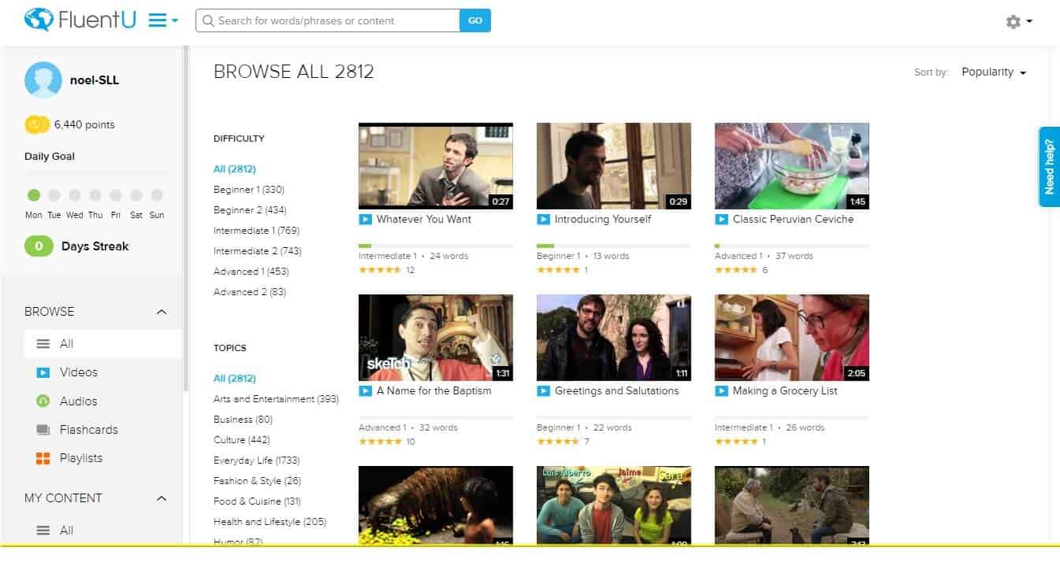Click Monday's daily goal circle

34,195
